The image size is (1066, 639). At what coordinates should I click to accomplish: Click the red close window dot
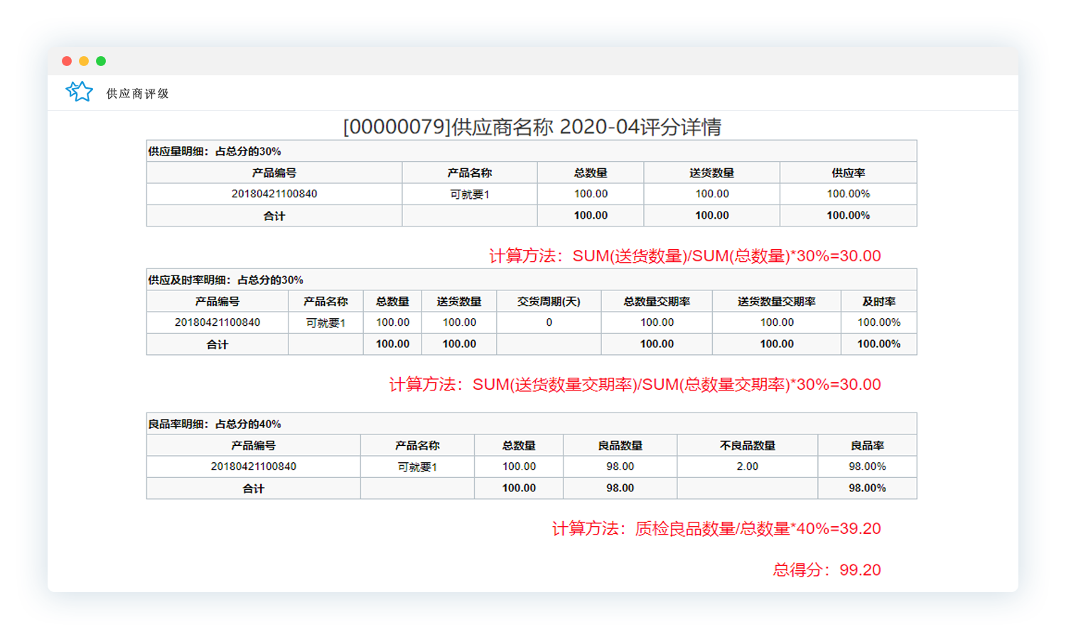pos(67,61)
